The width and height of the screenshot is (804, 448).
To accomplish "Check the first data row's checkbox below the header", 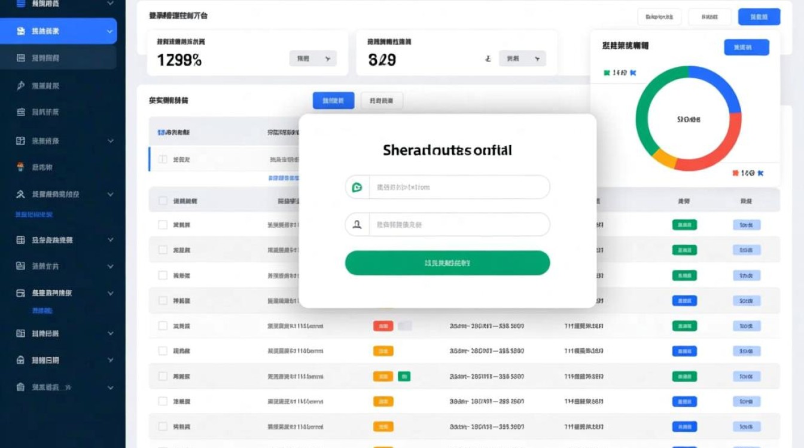I will tap(163, 225).
